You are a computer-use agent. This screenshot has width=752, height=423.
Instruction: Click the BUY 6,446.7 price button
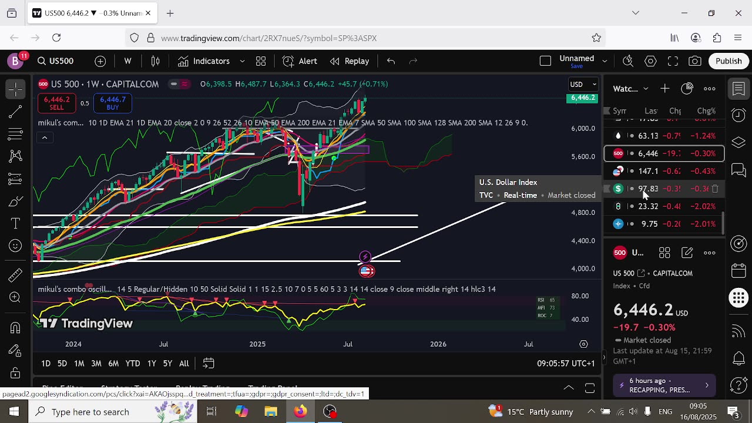(113, 104)
